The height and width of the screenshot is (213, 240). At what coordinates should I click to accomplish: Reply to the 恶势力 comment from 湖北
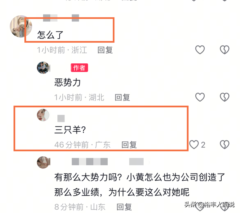(122, 97)
